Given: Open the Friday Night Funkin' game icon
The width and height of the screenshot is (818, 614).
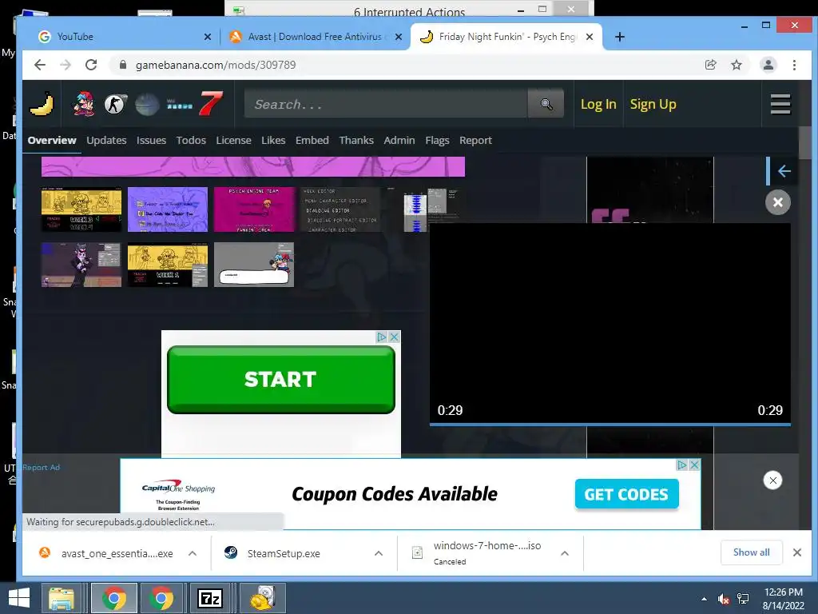Looking at the screenshot, I should pyautogui.click(x=83, y=103).
